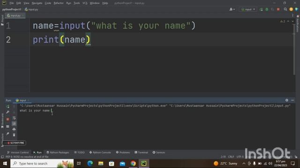Select the input.py editor tab
300x168 pixels.
click(x=15, y=15)
